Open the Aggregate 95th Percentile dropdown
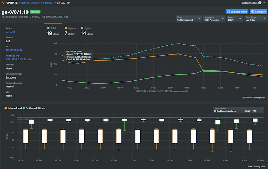The width and height of the screenshot is (268, 169). pos(214,19)
